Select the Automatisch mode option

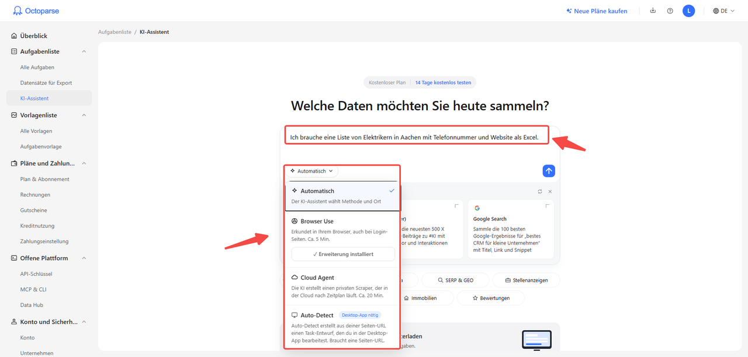point(342,196)
